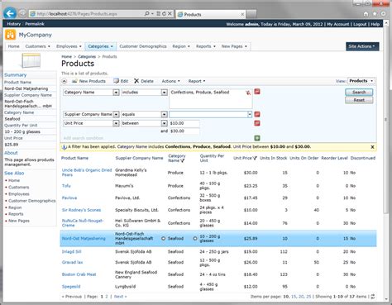The height and width of the screenshot is (305, 392).
Task: Click the filter icon on Unit Price column
Action: click(x=255, y=158)
